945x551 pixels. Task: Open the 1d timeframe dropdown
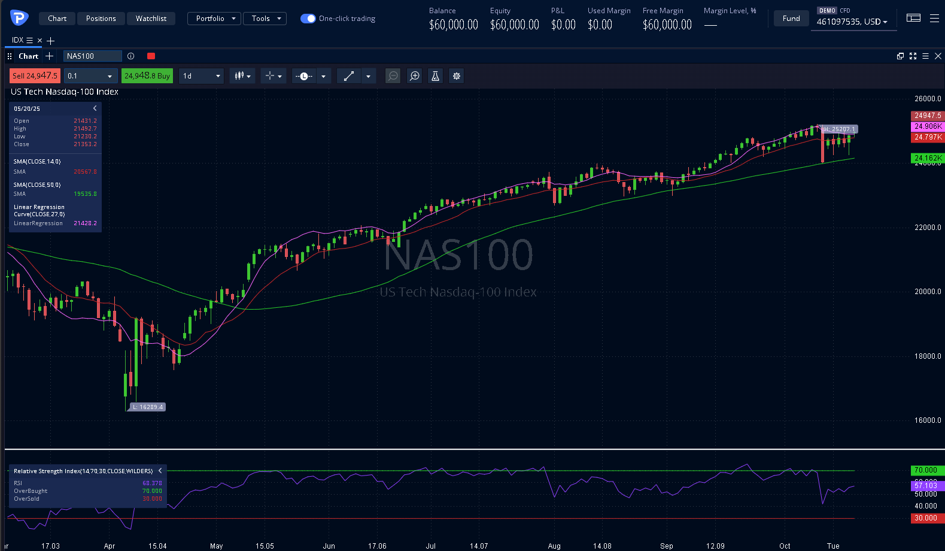[202, 76]
